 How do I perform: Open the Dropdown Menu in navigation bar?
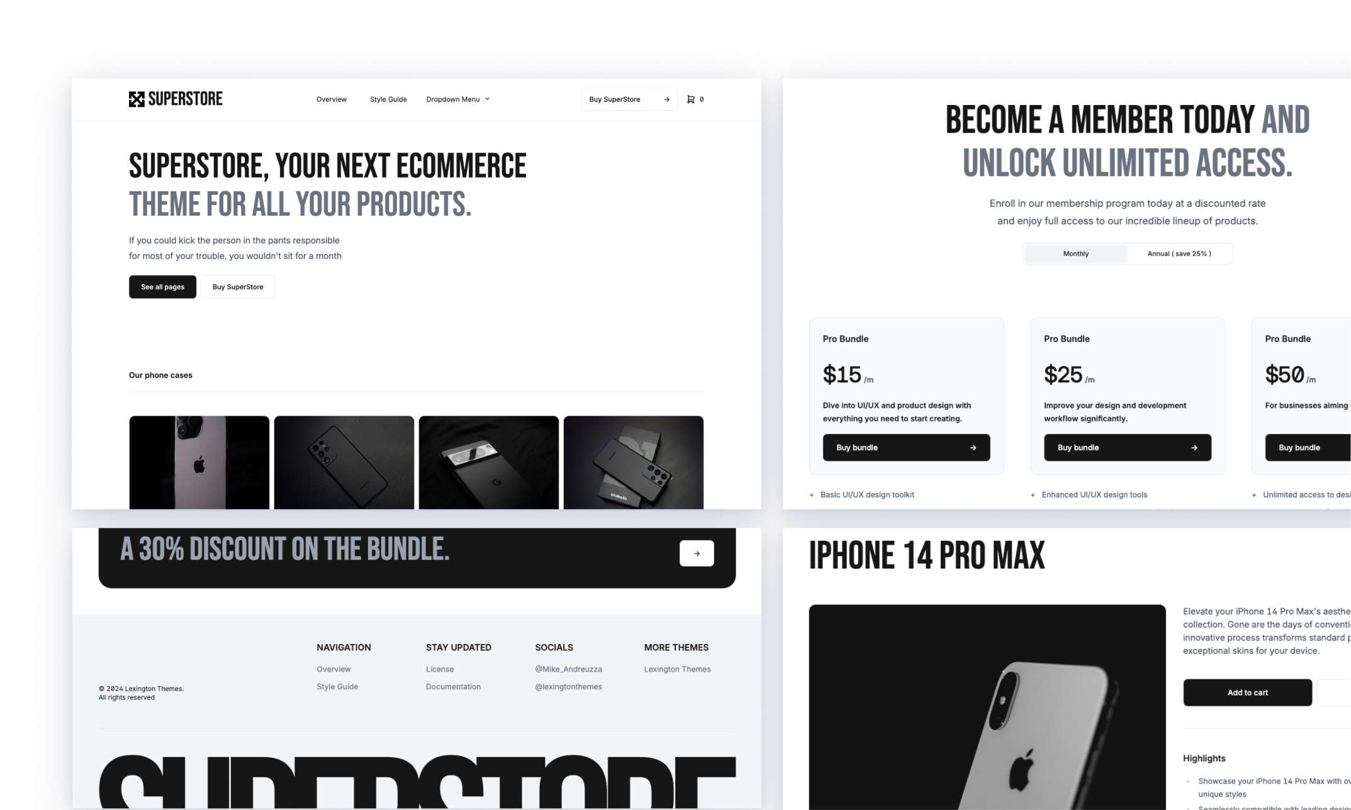point(459,98)
